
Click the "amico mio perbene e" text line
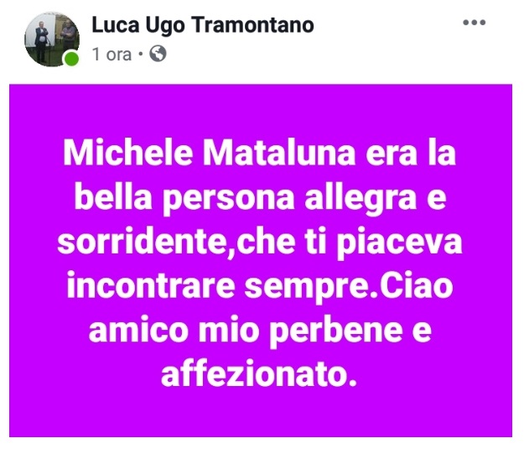coord(260,331)
